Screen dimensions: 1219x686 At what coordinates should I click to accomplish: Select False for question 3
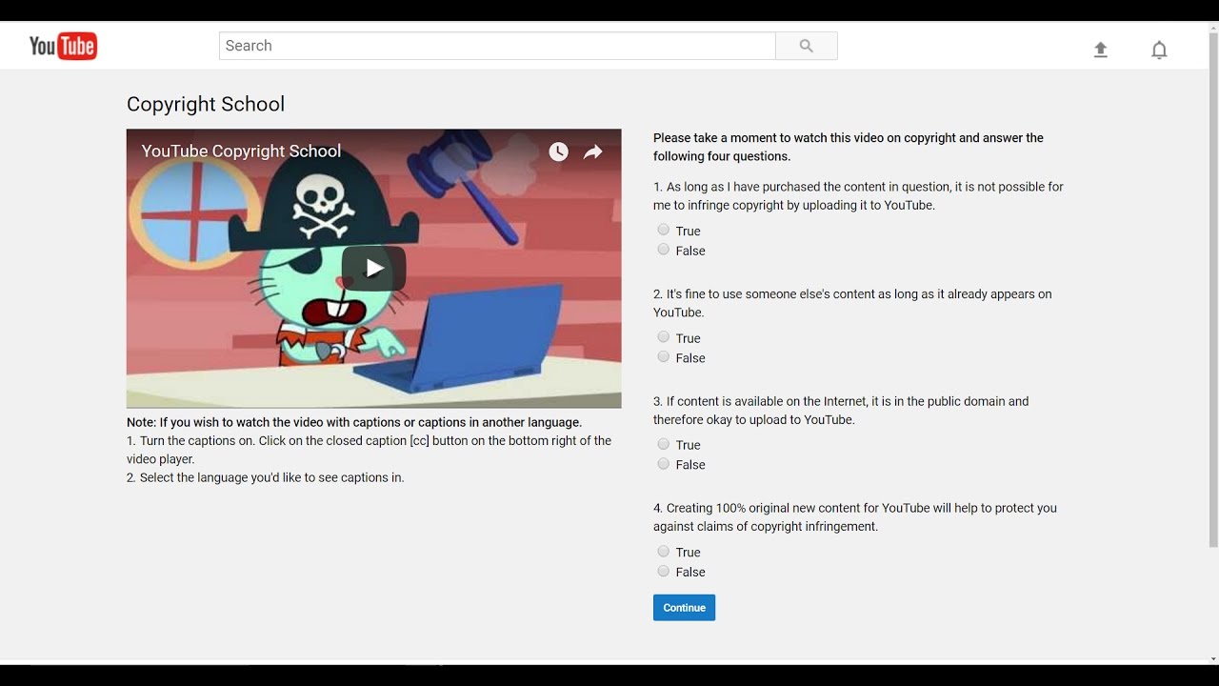pos(664,464)
